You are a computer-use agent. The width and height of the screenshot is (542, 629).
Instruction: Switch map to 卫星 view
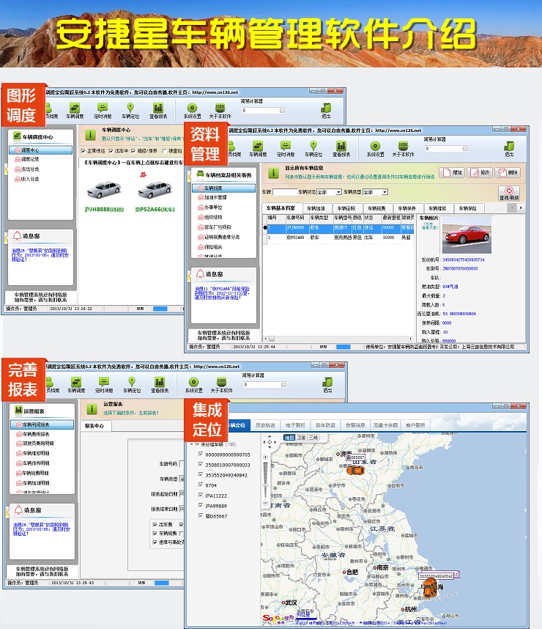(x=302, y=438)
